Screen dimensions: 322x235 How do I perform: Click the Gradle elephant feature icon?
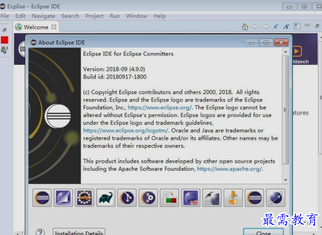(x=106, y=198)
